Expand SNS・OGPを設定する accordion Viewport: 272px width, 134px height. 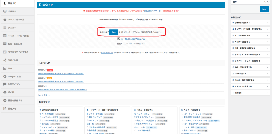coord(250,67)
